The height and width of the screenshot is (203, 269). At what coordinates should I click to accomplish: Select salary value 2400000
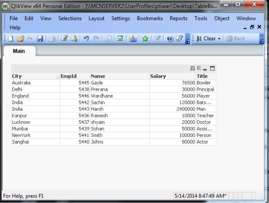(173, 109)
